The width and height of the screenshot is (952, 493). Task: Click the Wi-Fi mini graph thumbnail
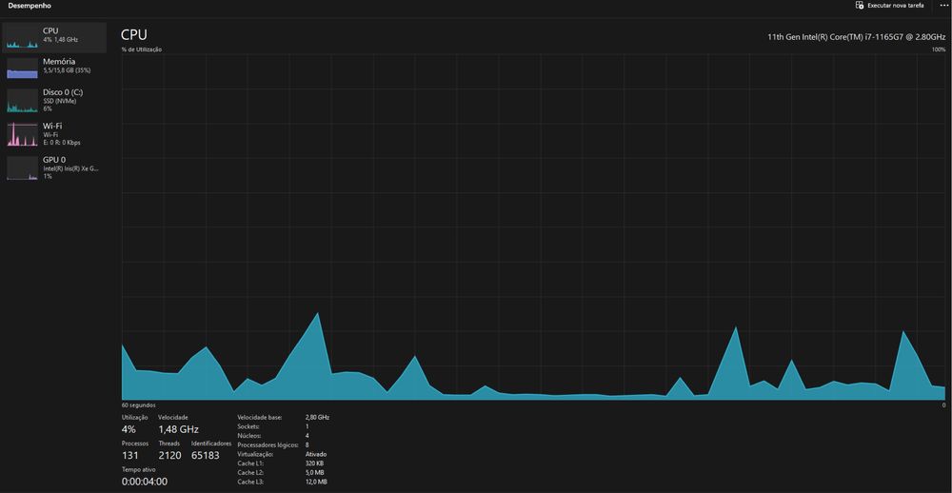click(x=23, y=134)
